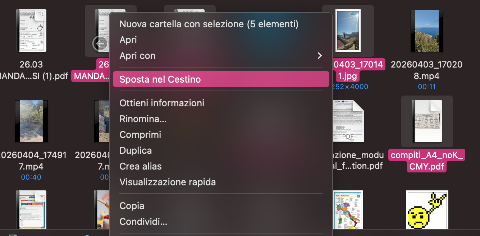This screenshot has width=480, height=236.
Task: Select "Rinomina…" to rename the files
Action: 143,119
